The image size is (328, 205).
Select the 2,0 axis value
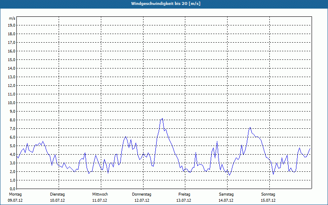click(x=13, y=171)
